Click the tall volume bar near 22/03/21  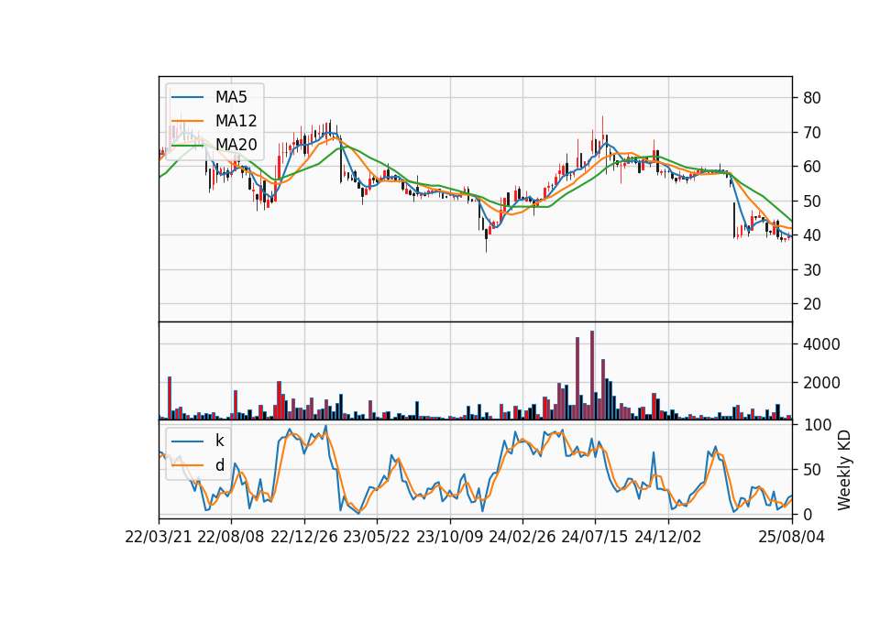[170, 398]
